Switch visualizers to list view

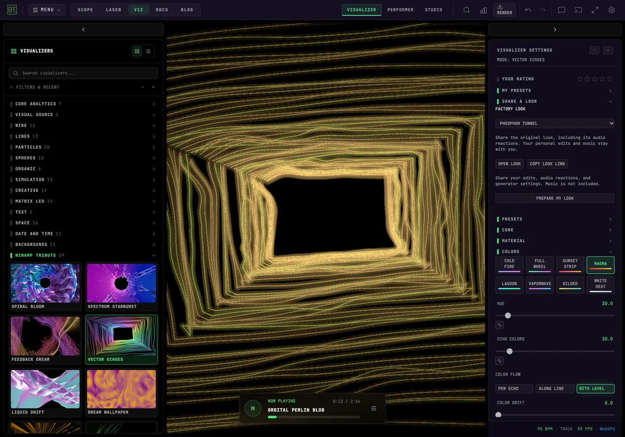(147, 51)
